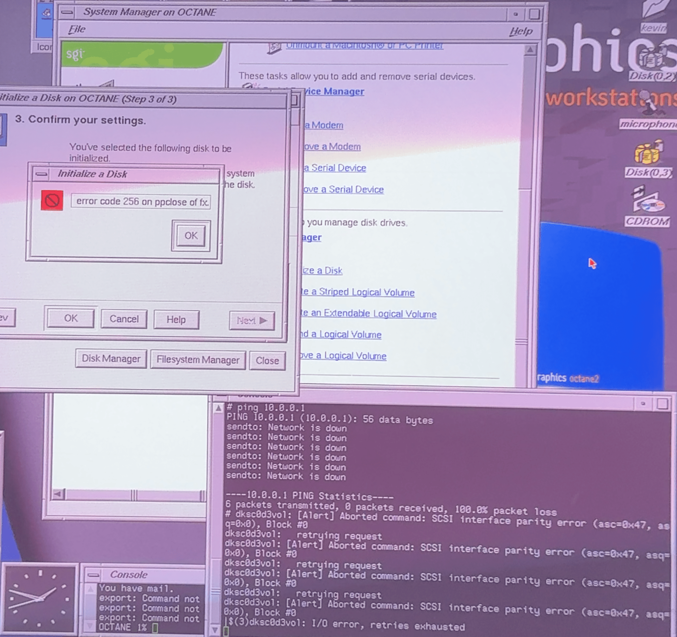Click the 'error code 256 on ppclose' text

(142, 202)
